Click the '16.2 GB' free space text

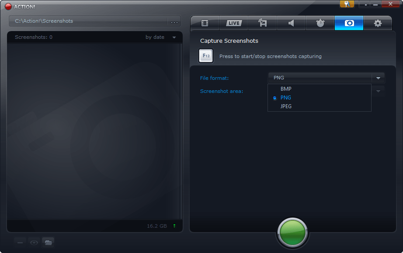point(157,226)
